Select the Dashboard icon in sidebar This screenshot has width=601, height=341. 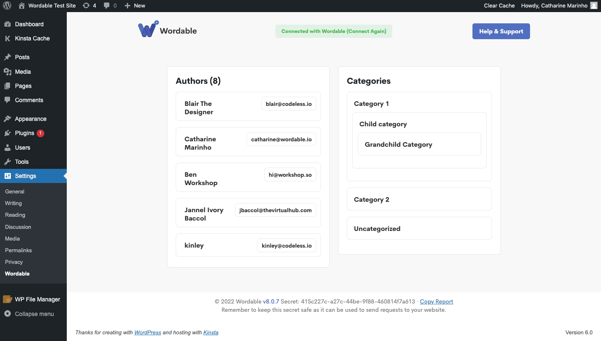coord(9,24)
